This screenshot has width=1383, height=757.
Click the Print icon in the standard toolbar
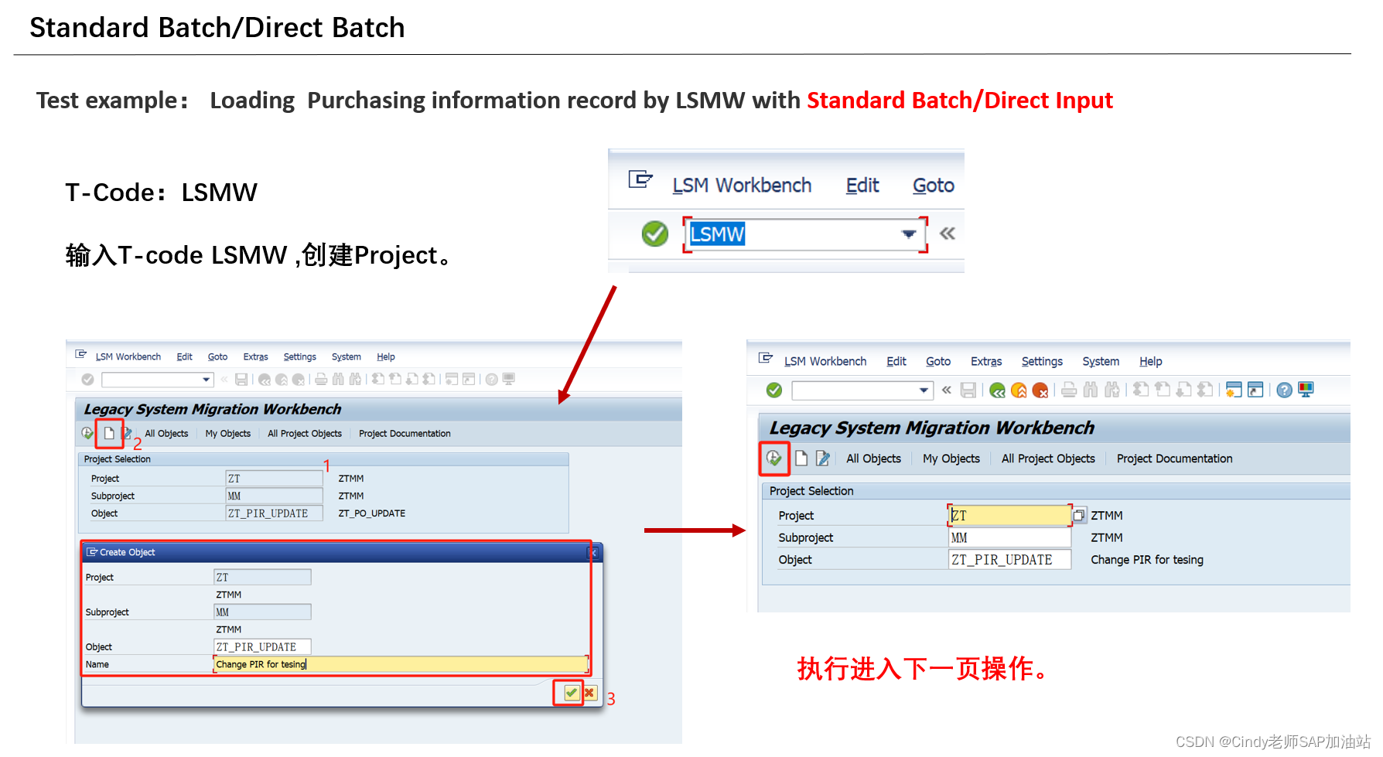point(1069,390)
